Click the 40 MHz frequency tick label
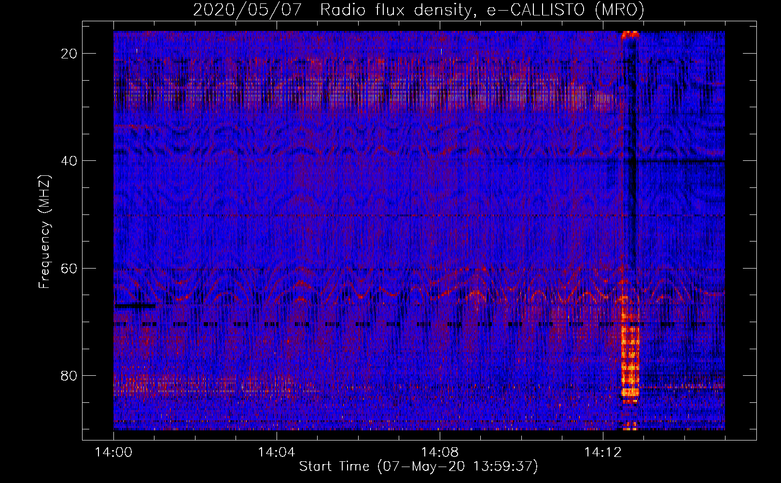Screen dimensions: 781x483 tap(69, 161)
